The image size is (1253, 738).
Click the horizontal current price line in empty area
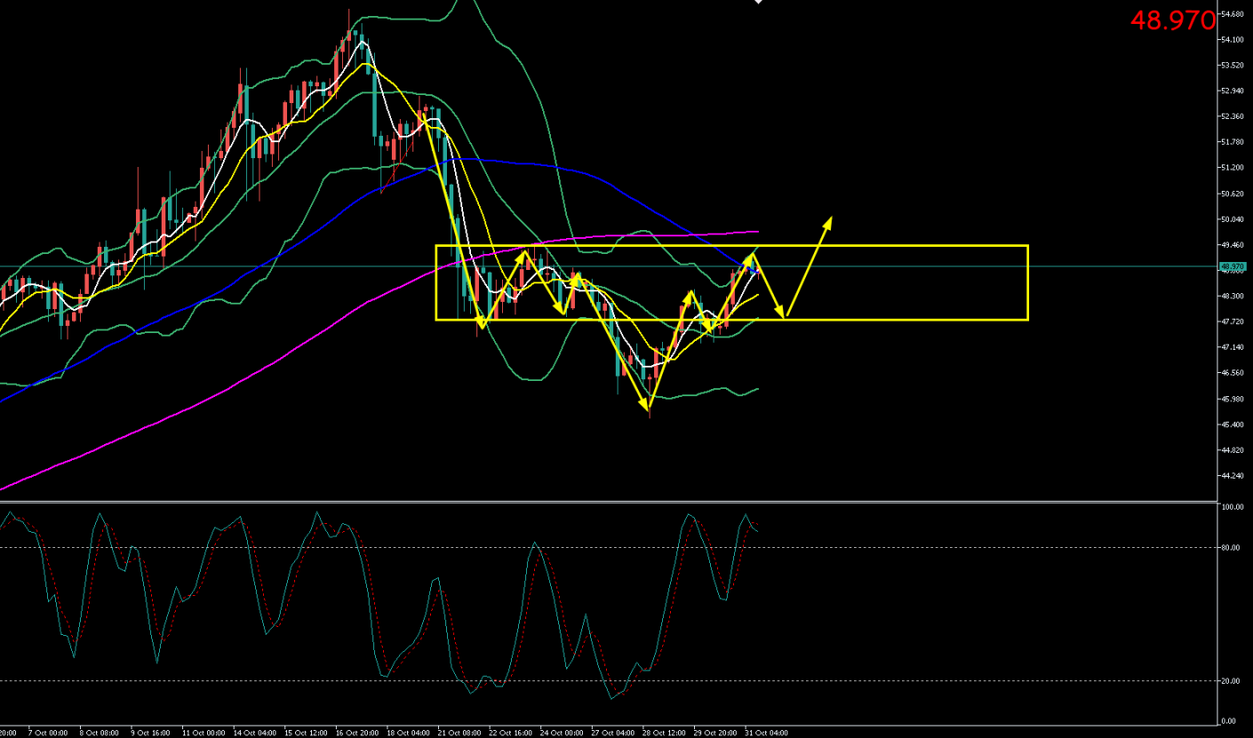click(1111, 266)
